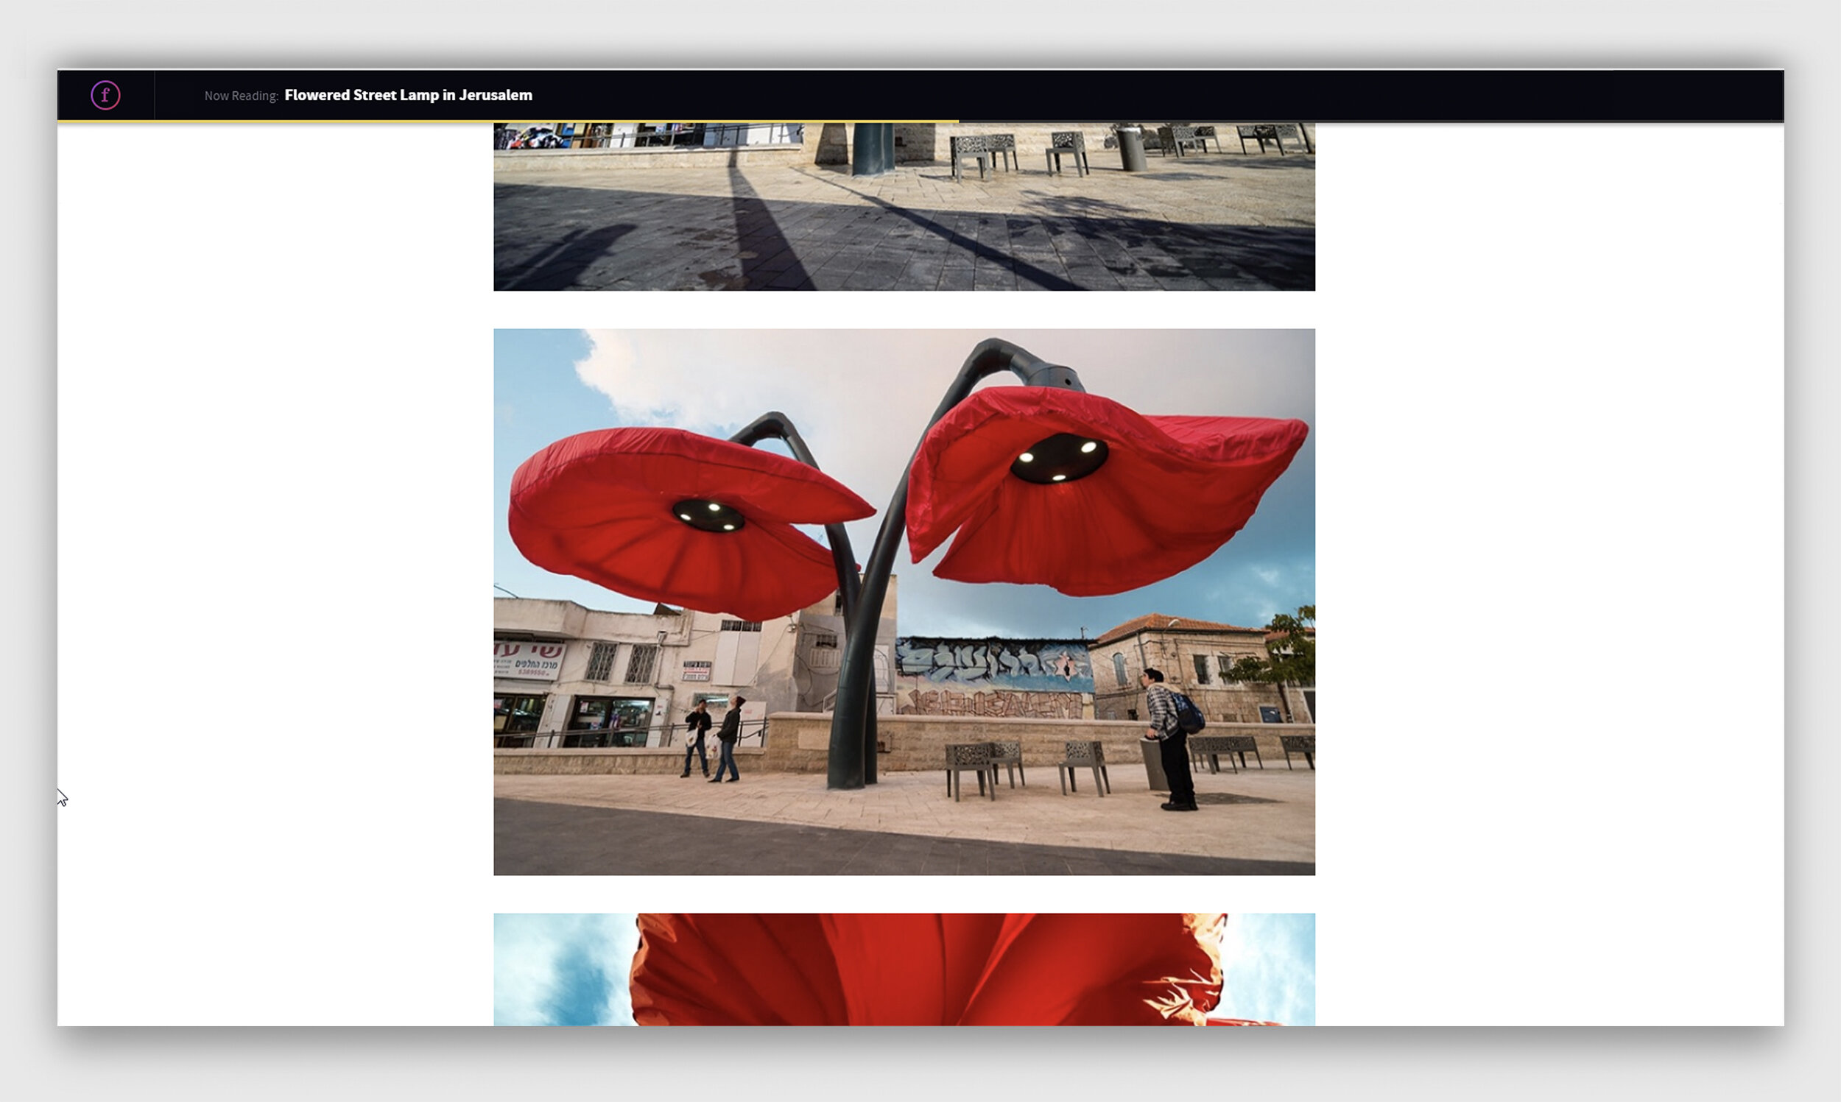Screen dimensions: 1841x1102
Task: Open the bottom close-up red flower photo
Action: (x=903, y=969)
